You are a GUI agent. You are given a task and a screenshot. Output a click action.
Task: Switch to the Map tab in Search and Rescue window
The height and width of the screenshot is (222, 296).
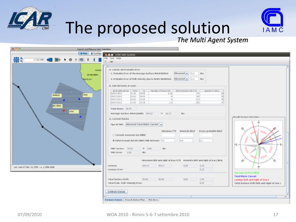point(84,53)
